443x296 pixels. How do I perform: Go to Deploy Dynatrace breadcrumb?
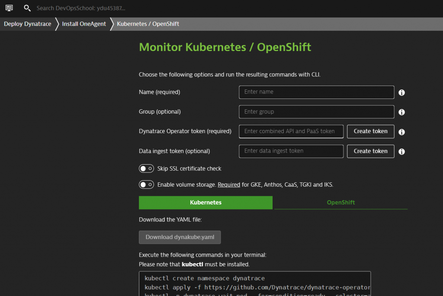pos(27,24)
